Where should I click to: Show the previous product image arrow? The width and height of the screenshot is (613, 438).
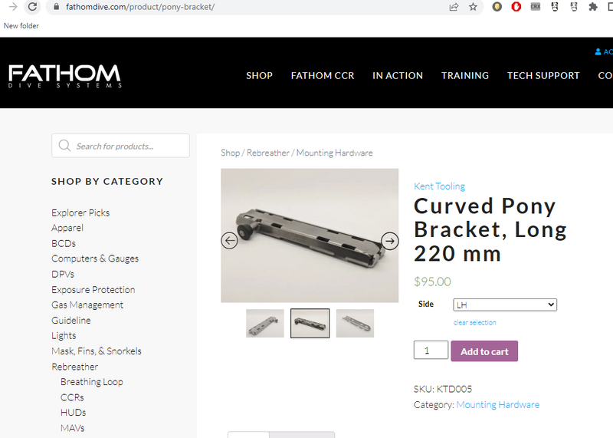pos(229,241)
